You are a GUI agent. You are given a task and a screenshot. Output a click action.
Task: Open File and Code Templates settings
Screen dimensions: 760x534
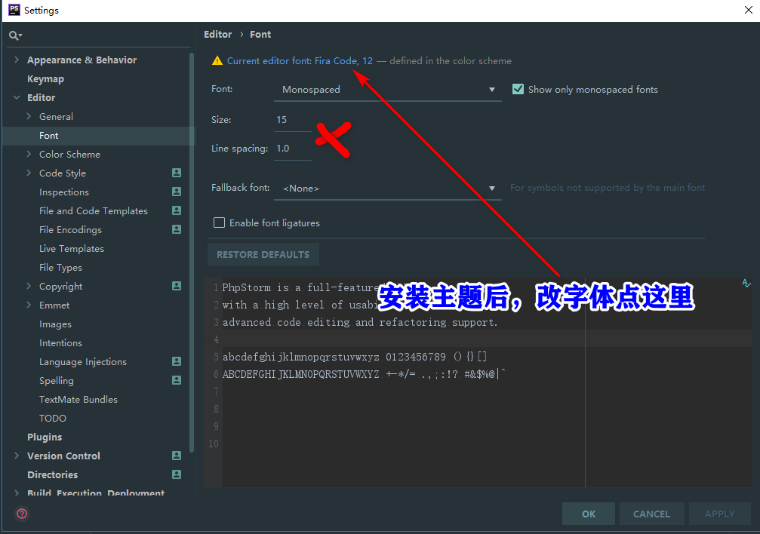coord(94,210)
